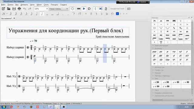This screenshot has height=109, width=194.
Task: Select the score title text
Action: click(66, 31)
